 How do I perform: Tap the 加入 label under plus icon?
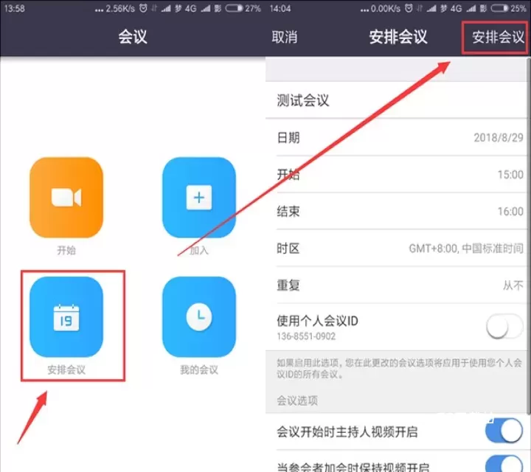[199, 250]
